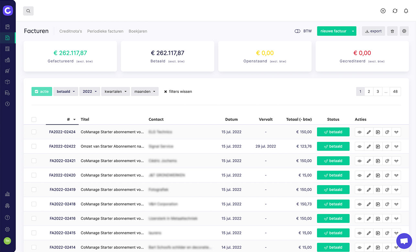Click the payment icon for FA2022-02421
This screenshot has height=252, width=416.
click(x=387, y=161)
